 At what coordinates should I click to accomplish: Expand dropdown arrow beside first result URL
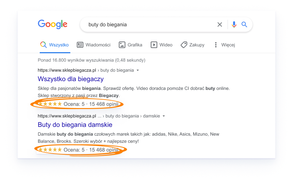[x=138, y=70]
